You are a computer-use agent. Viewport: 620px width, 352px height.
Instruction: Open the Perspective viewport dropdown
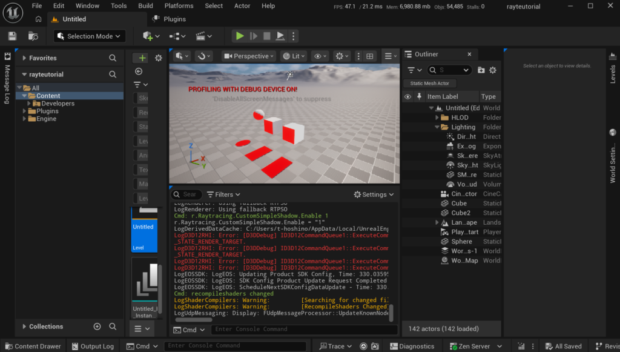[249, 56]
